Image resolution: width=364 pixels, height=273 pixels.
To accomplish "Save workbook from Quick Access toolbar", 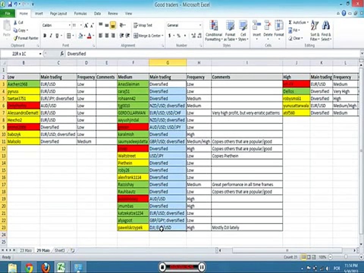I will coord(10,5).
